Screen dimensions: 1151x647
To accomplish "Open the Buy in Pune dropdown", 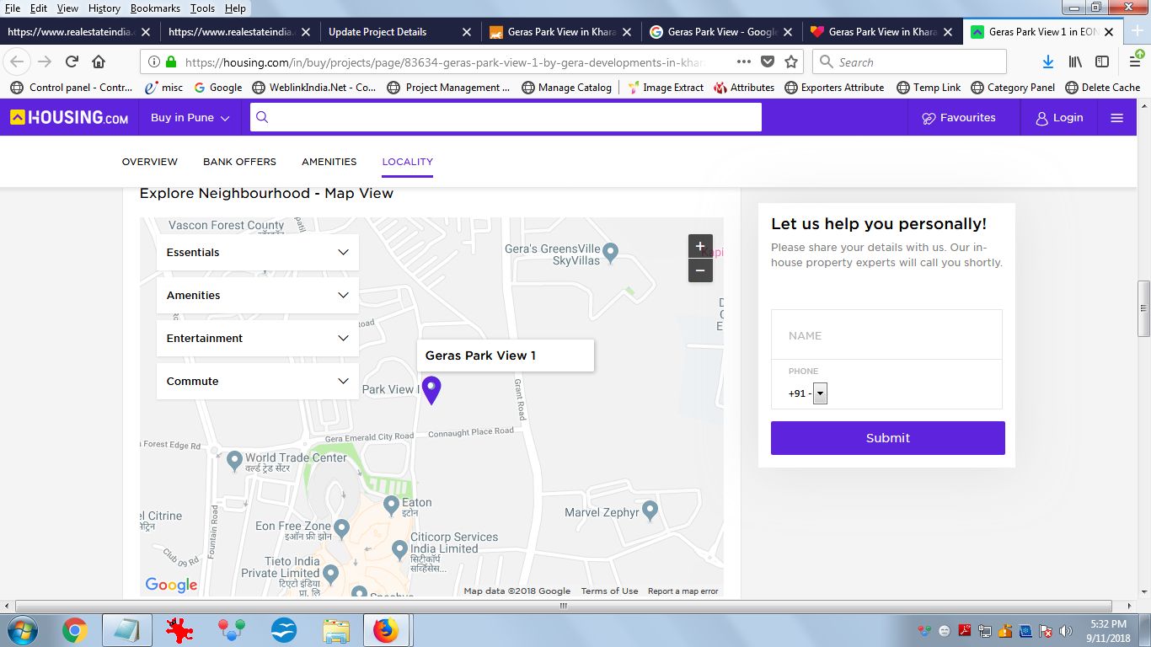I will 190,118.
